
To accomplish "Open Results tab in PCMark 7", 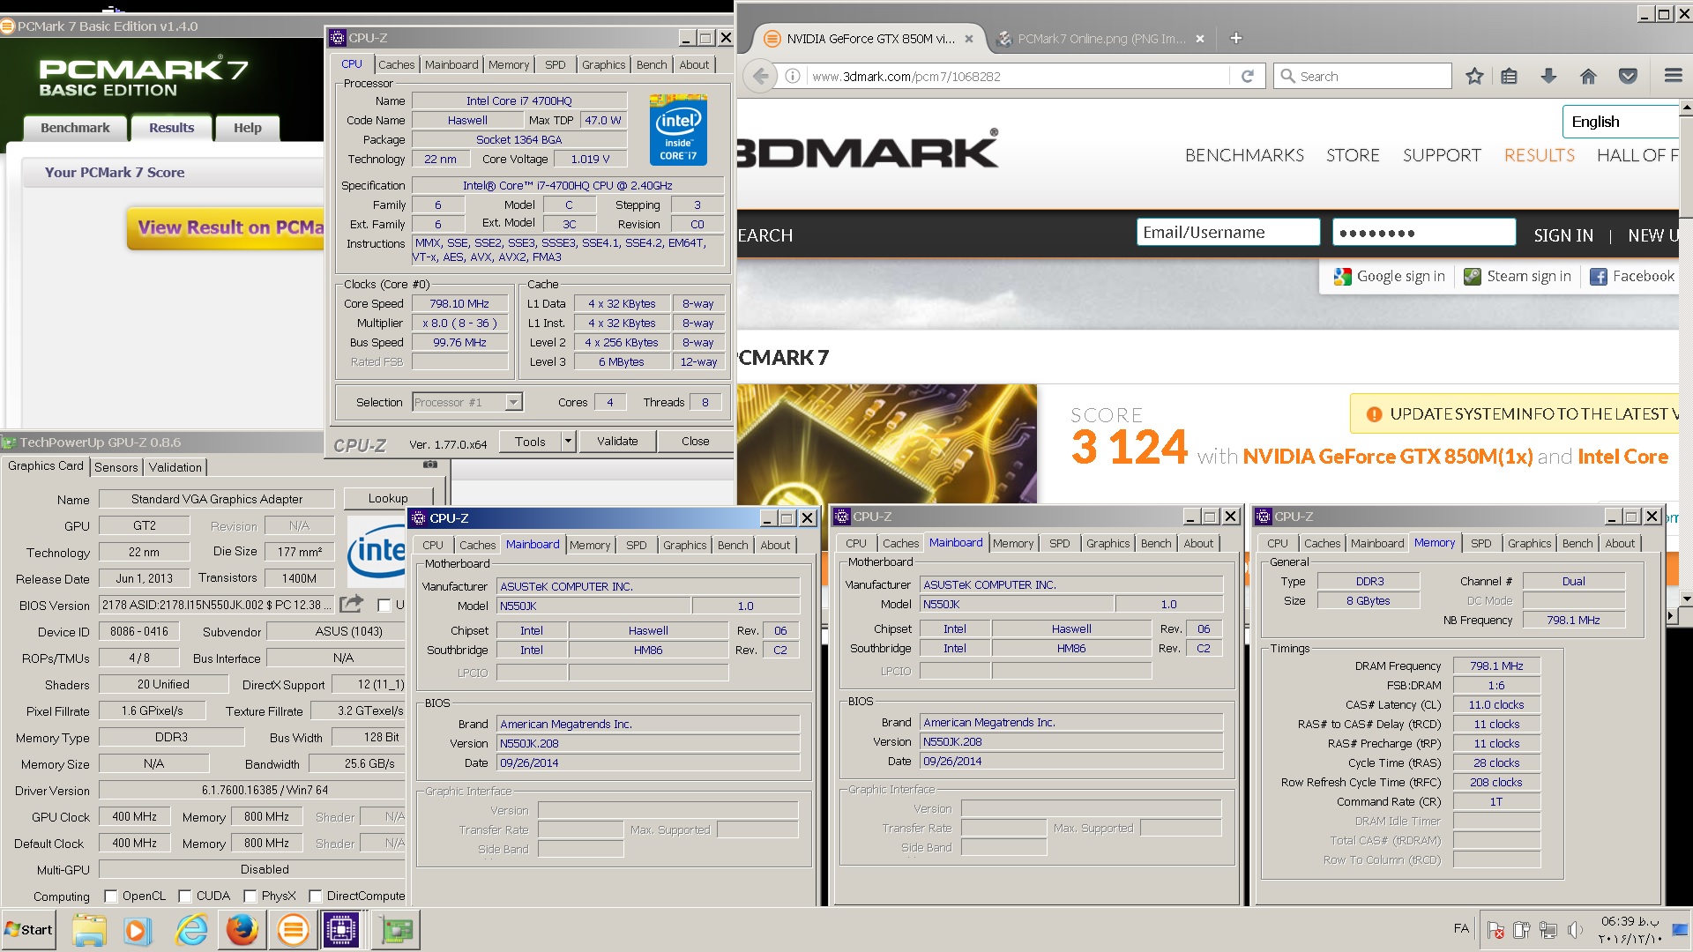I will (171, 128).
